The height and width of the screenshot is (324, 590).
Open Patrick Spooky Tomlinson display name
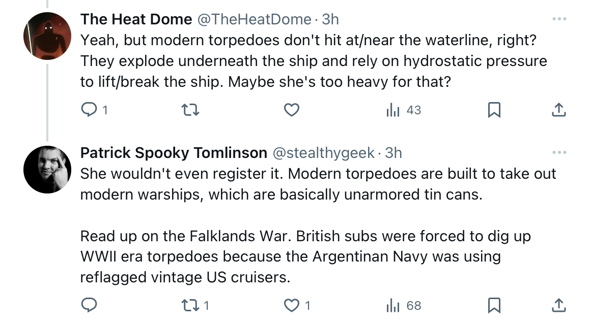[x=174, y=153]
